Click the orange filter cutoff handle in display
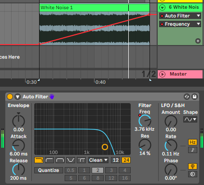The image size is (204, 185). pos(105,147)
